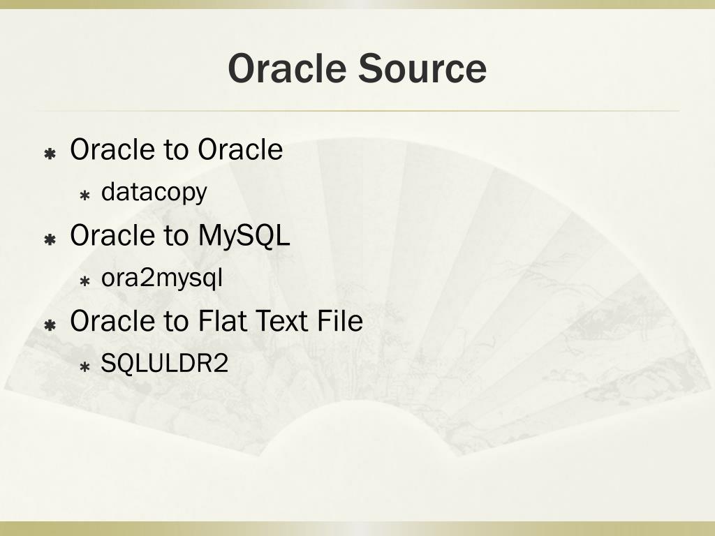Click the asterisk bullet beside 'SQLULDR2'
Viewport: 715px width, 536px height.
tap(84, 367)
